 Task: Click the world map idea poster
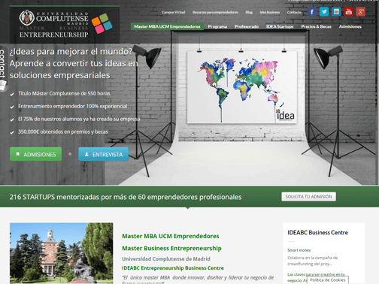242,87
